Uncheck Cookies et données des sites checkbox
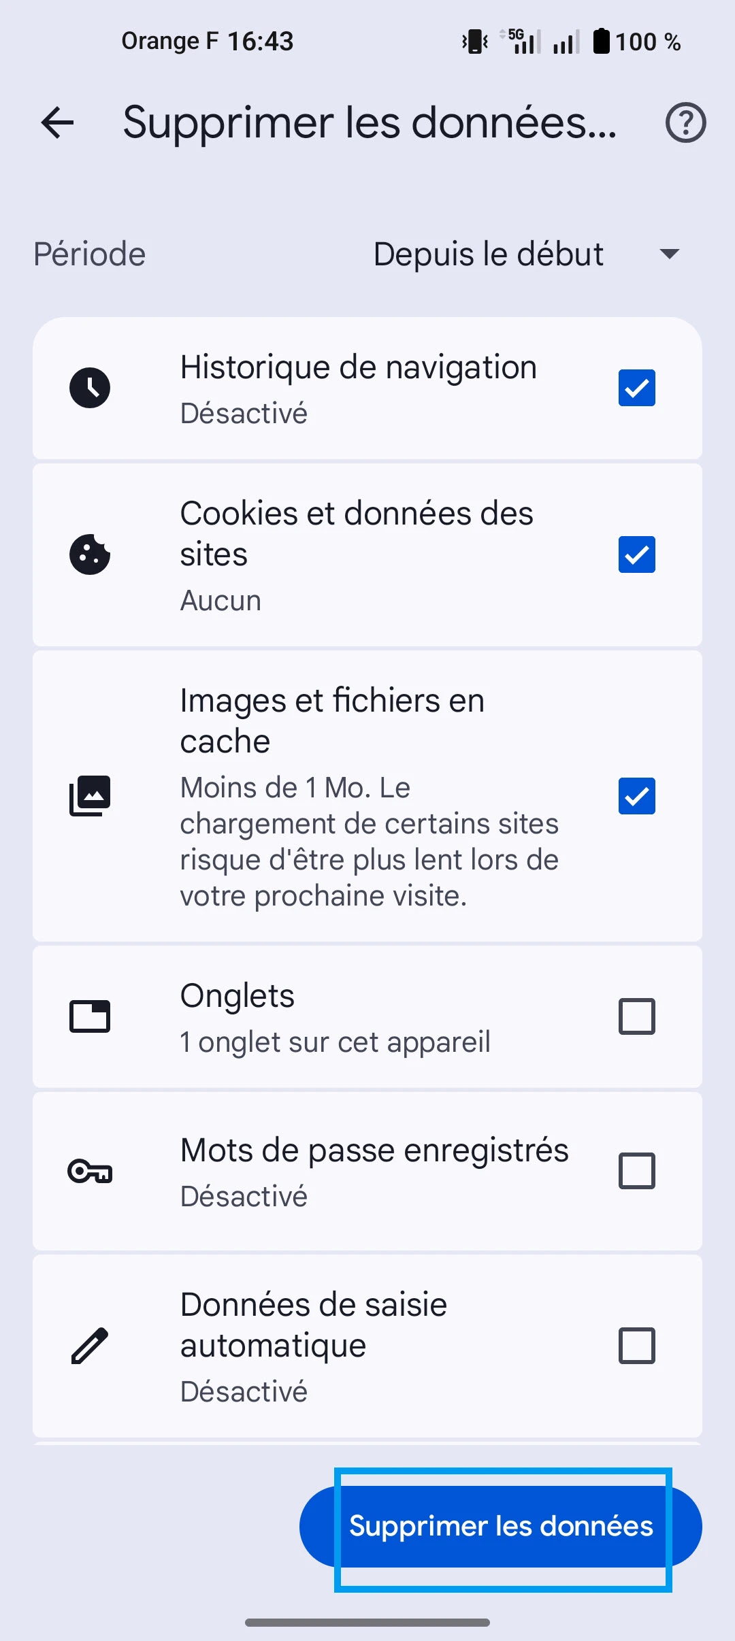 [636, 554]
